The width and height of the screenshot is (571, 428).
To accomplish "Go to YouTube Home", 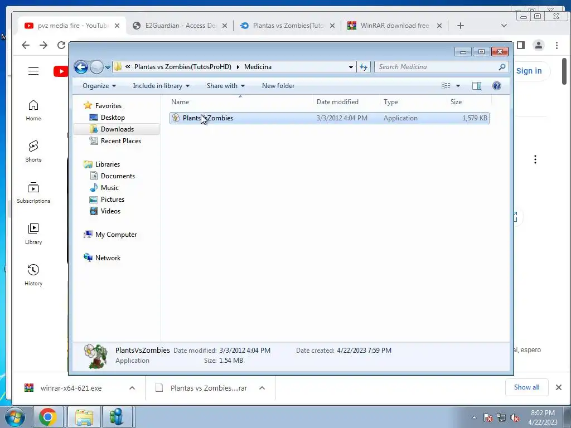I will point(33,110).
